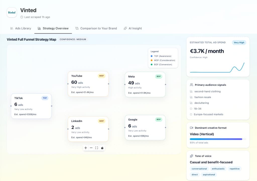Click the Video (Vertical) heading

(202, 134)
